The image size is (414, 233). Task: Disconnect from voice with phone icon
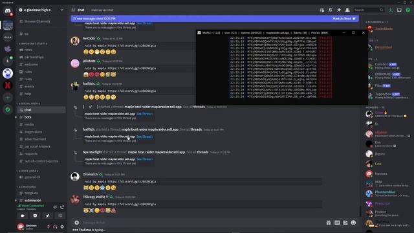(62, 207)
